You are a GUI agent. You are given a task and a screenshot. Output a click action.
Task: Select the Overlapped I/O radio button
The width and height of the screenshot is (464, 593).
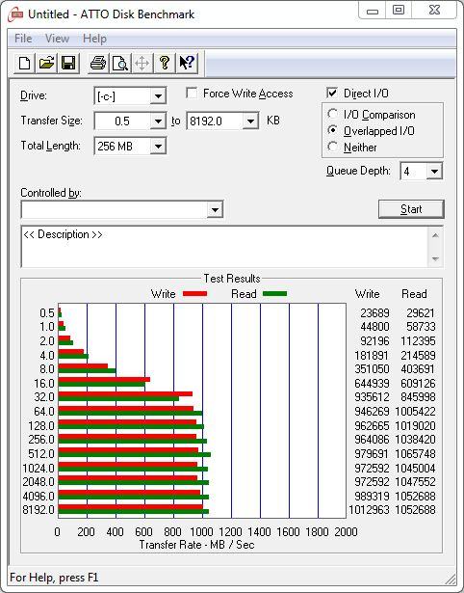click(333, 130)
